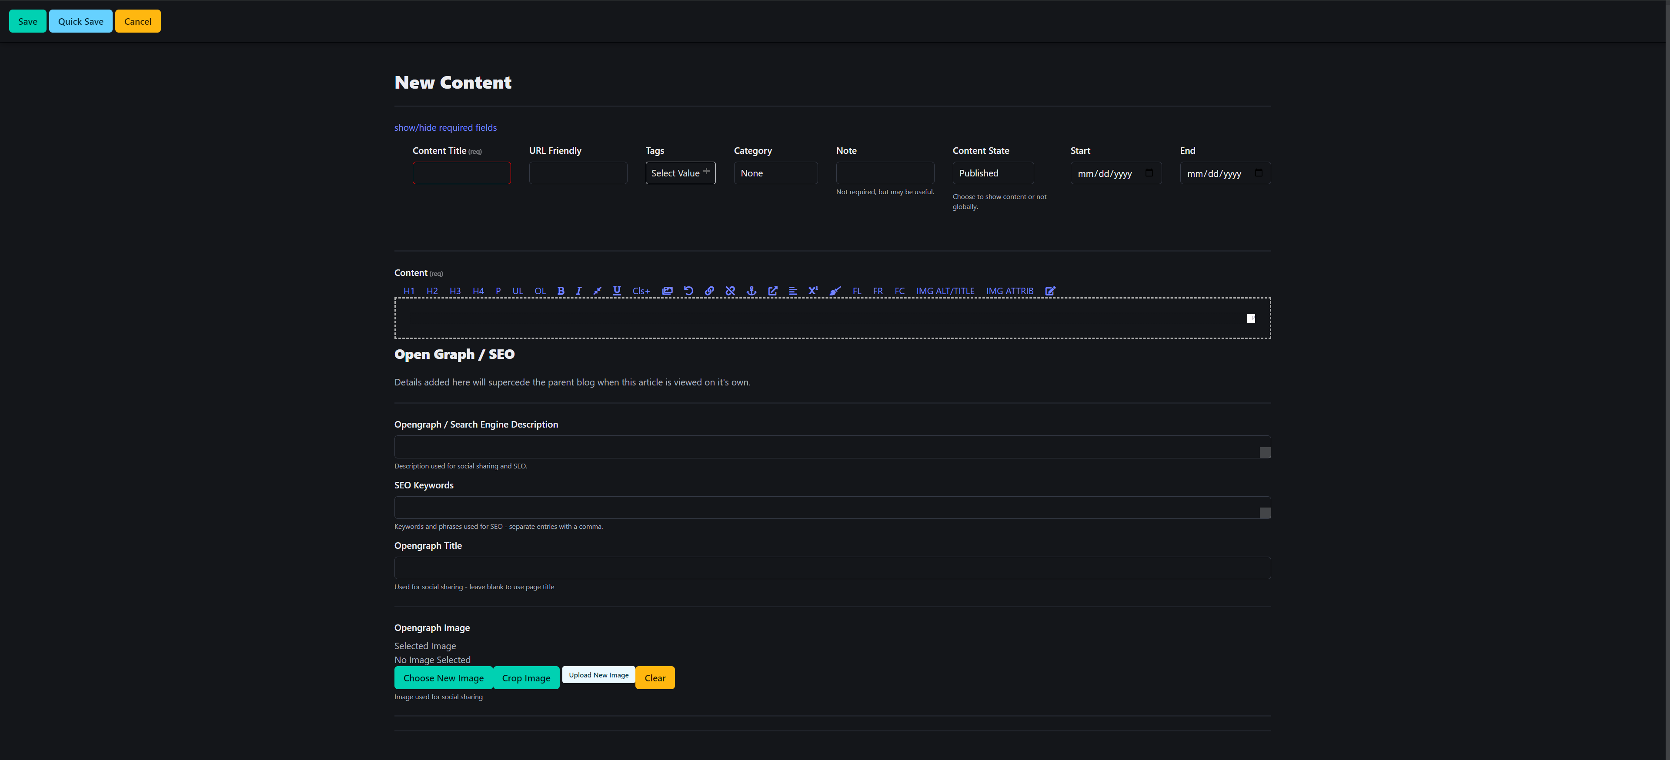Click the underline formatting icon

(x=617, y=291)
